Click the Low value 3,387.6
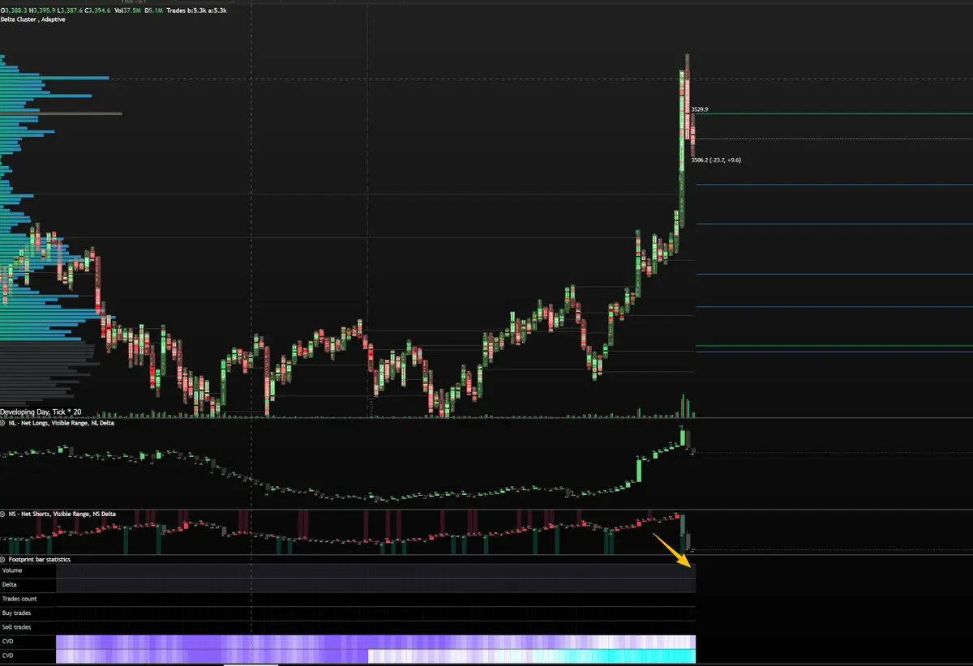This screenshot has height=666, width=973. pos(70,10)
